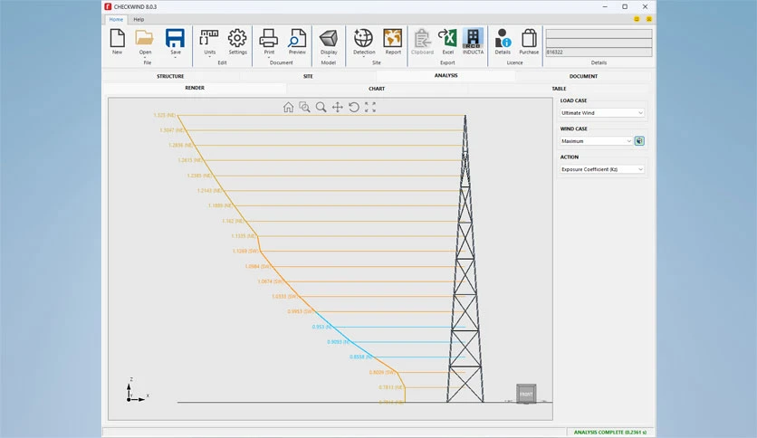757x438 pixels.
Task: Click the 1.1269 (SW) value label
Action: [x=245, y=251]
